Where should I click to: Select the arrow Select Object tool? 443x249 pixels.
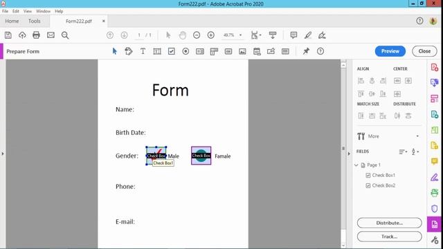click(114, 51)
